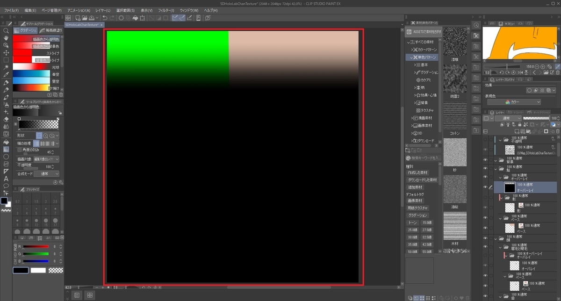Click the layer opacity slider
The height and width of the screenshot is (301, 561).
(537, 119)
